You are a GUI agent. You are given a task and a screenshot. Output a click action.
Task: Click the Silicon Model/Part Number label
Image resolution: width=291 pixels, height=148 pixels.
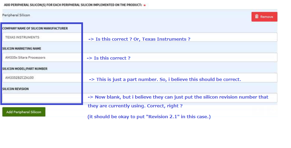coord(25,69)
